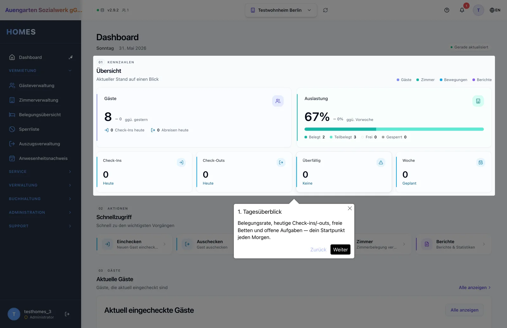Click the Alle anzeigen link
507x328 pixels.
[475, 287]
